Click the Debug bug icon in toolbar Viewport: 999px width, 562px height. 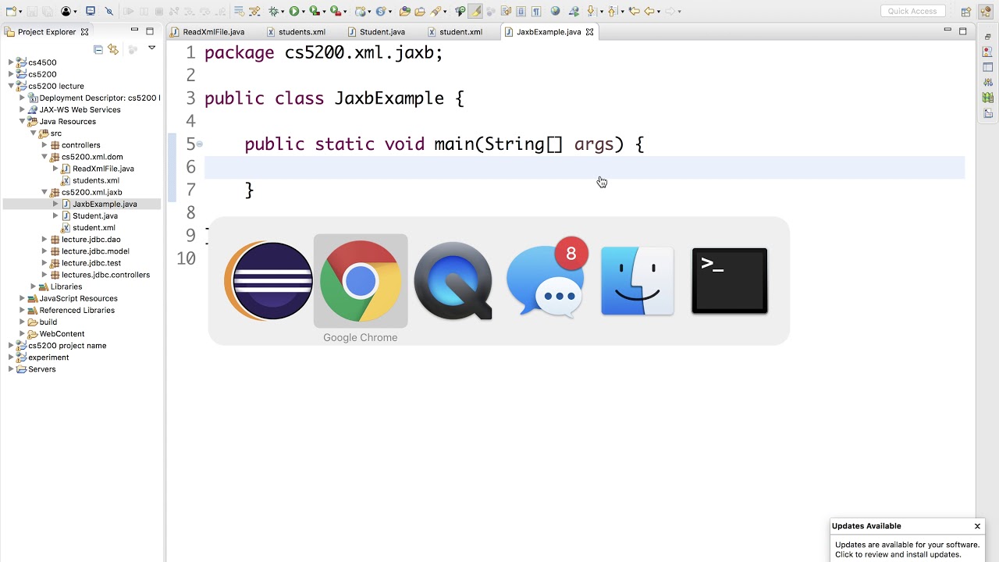[x=274, y=11]
